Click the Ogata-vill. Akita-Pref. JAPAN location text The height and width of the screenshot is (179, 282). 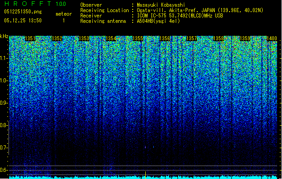[200, 10]
